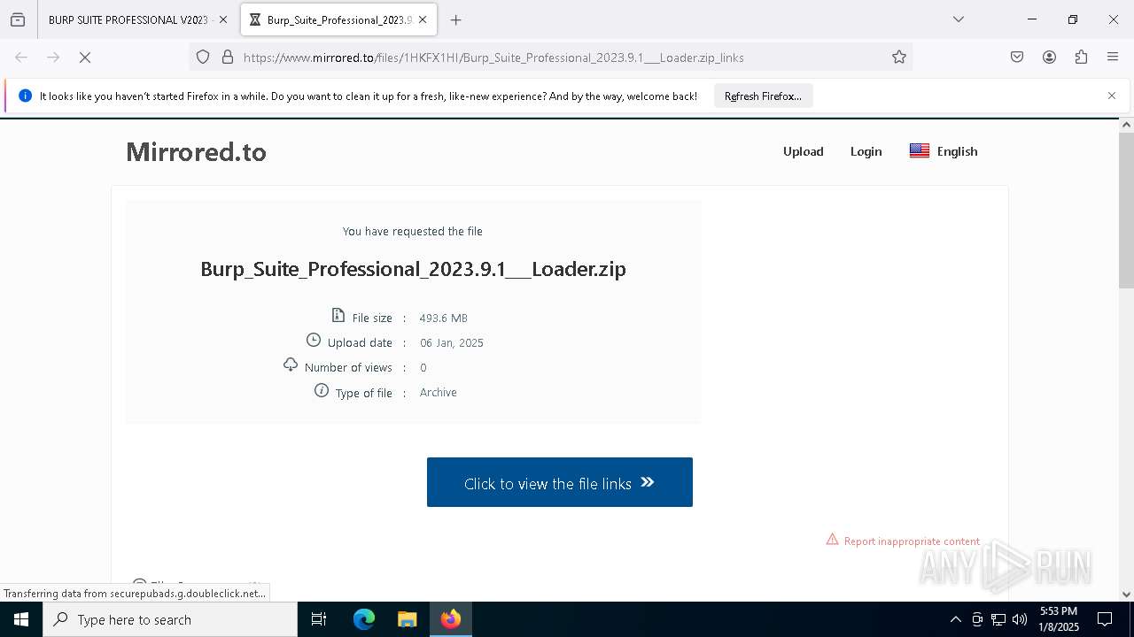Screen dimensions: 1134x637
Task: Dismiss the Firefox refresh notification bar
Action: point(1112,96)
